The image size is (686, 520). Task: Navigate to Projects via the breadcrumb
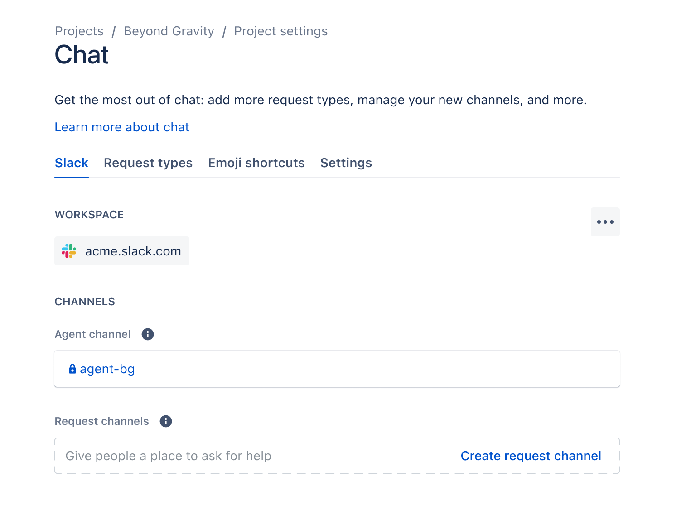tap(79, 31)
